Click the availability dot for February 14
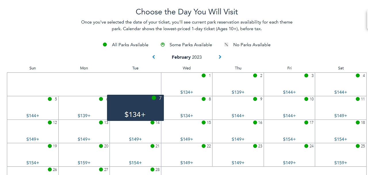The image size is (368, 175). pyautogui.click(x=152, y=123)
